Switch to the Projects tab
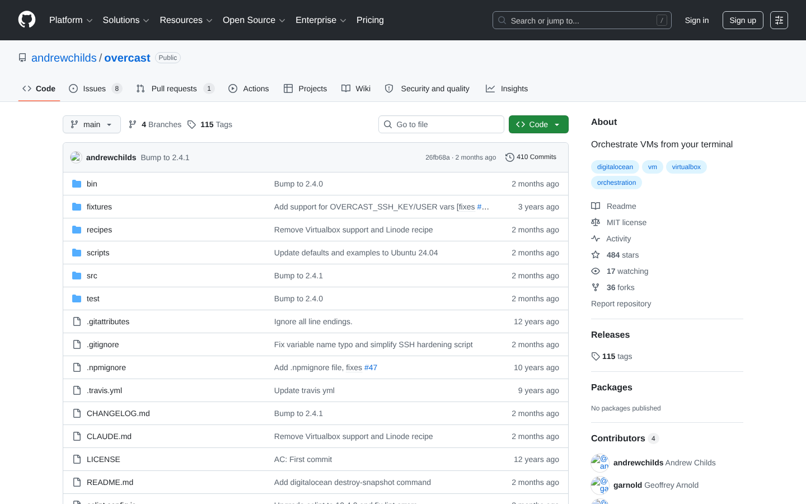The height and width of the screenshot is (504, 806). pos(305,88)
